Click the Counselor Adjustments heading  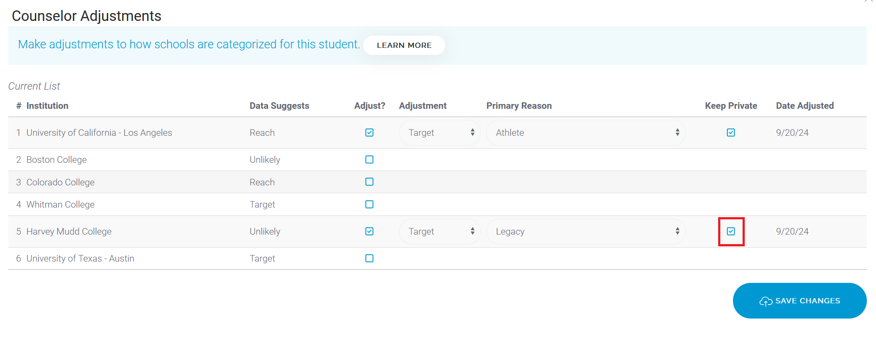[86, 16]
